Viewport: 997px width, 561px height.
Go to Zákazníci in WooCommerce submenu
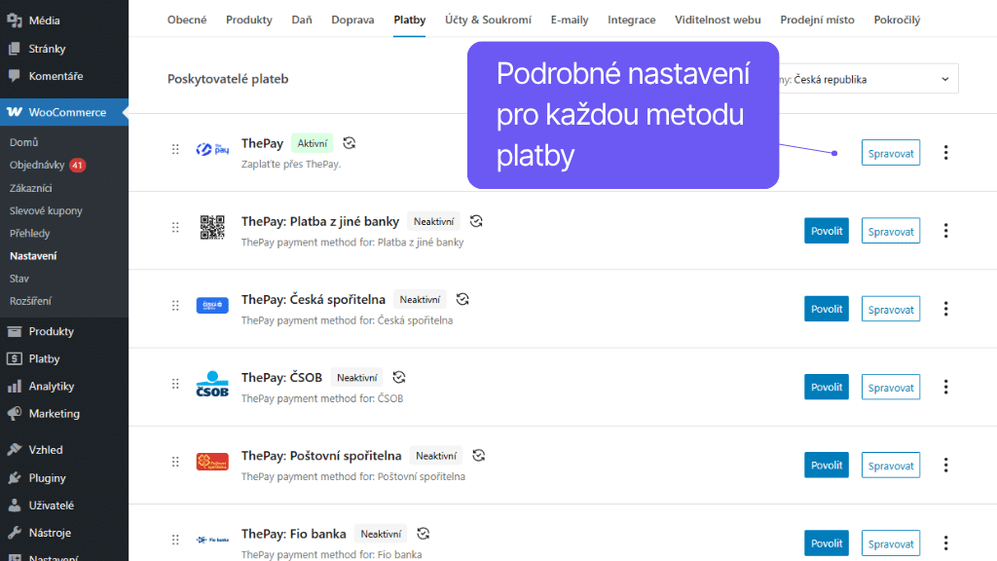[x=30, y=188]
